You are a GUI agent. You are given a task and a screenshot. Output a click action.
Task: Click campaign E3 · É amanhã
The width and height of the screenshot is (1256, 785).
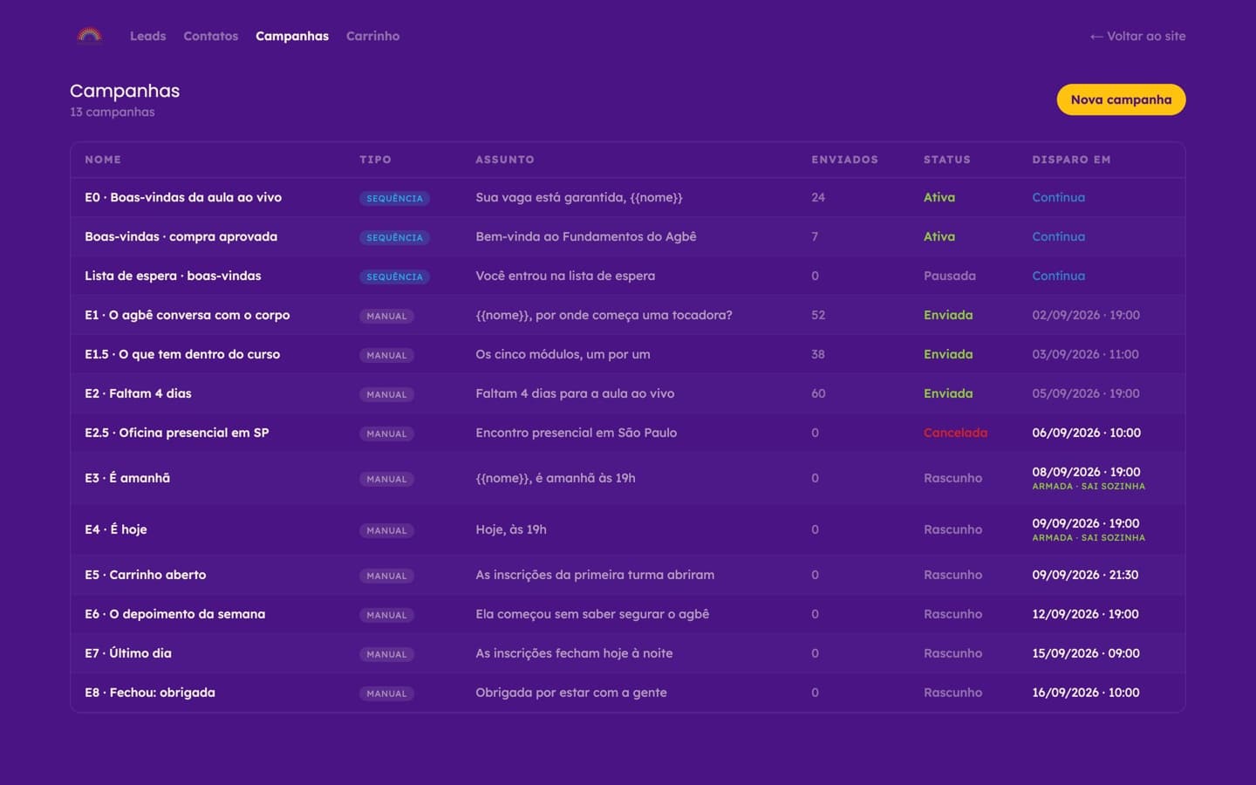[x=127, y=478]
